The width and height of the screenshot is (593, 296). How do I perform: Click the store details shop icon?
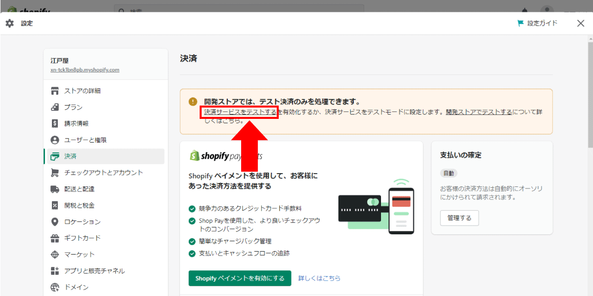tap(55, 91)
